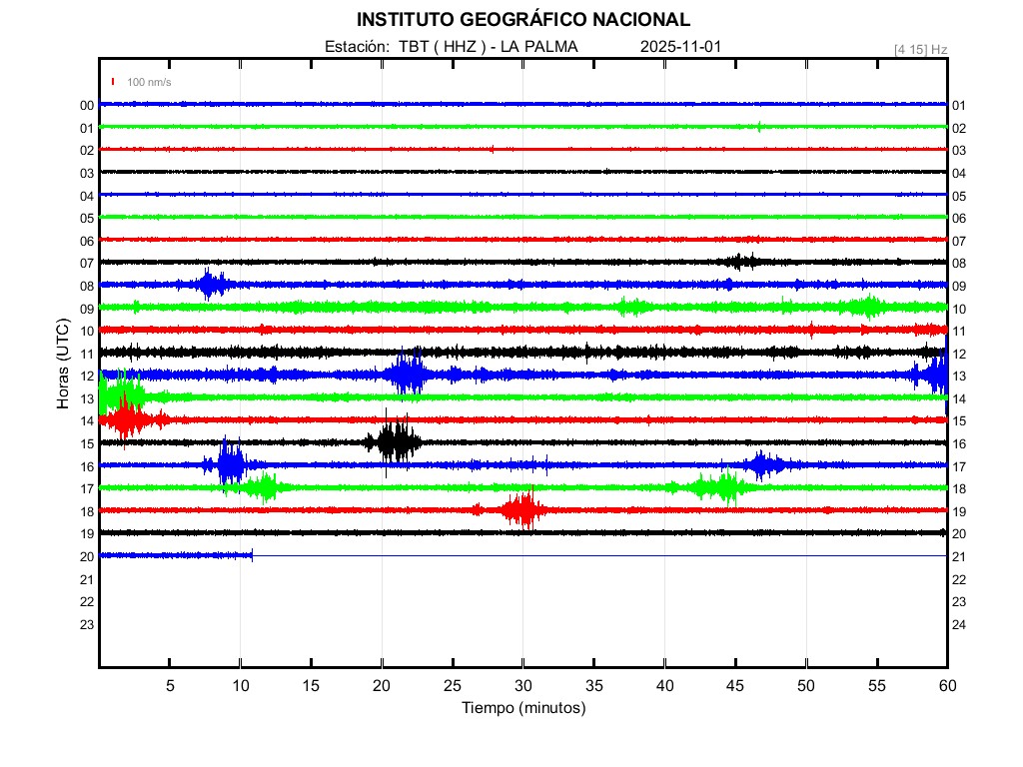Click the small green spike on hour 01 trace

click(x=760, y=127)
